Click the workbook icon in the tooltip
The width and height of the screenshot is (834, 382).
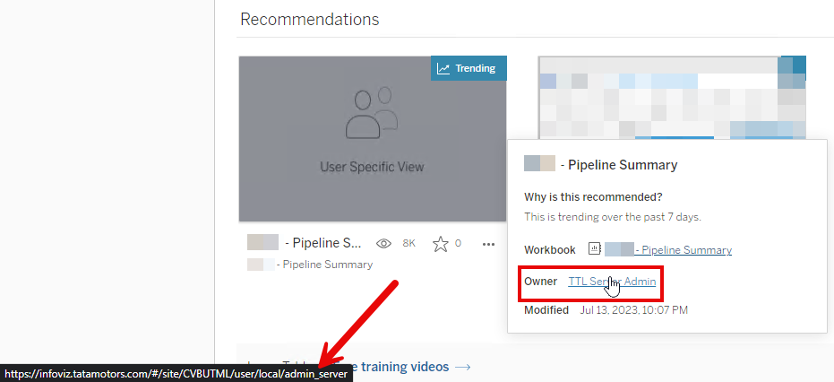tap(594, 249)
